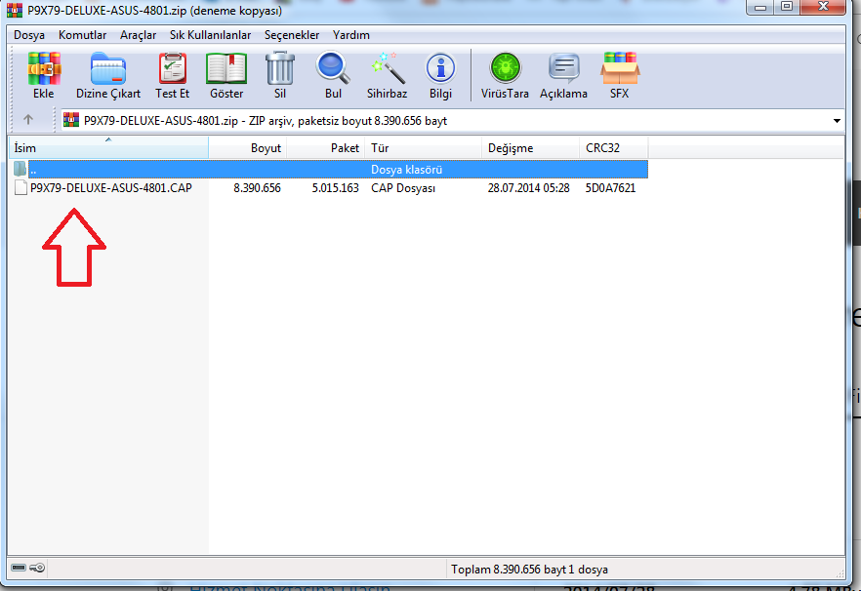Sort by the Değişme column header

530,148
